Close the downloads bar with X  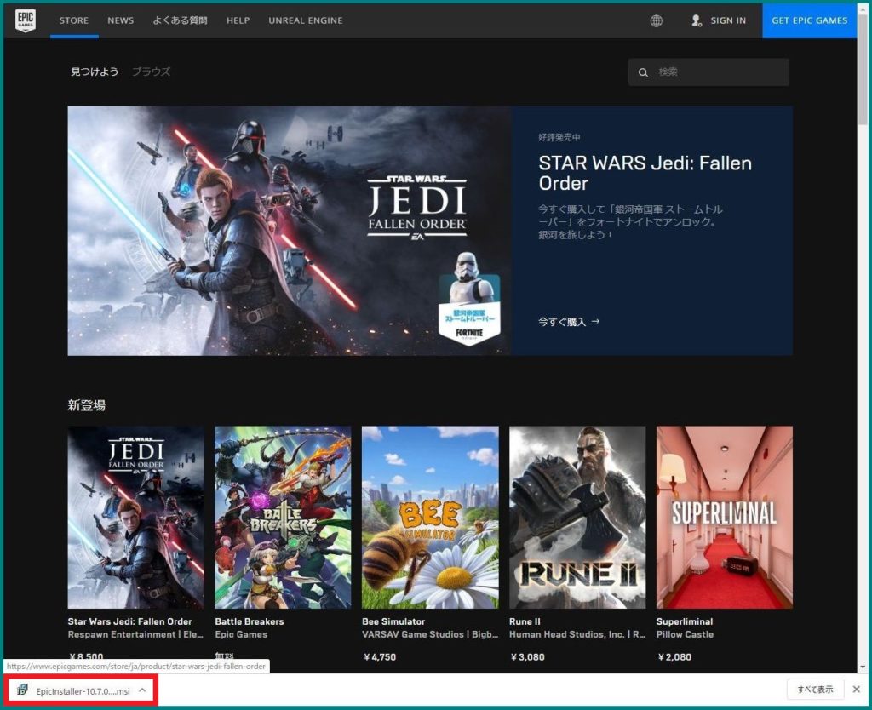pos(857,690)
